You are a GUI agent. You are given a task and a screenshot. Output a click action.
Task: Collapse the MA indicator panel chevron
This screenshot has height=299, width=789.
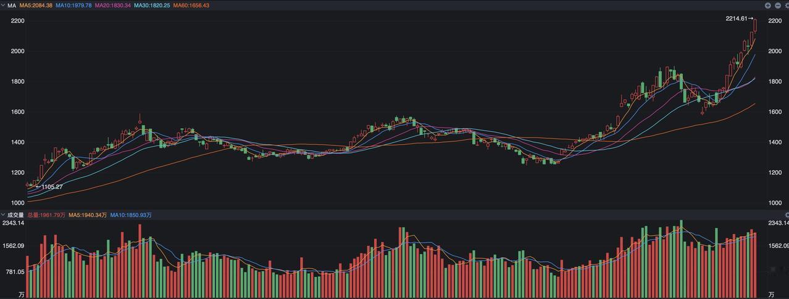click(3, 6)
